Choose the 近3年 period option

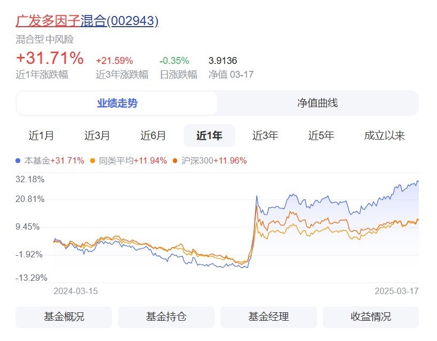point(265,136)
